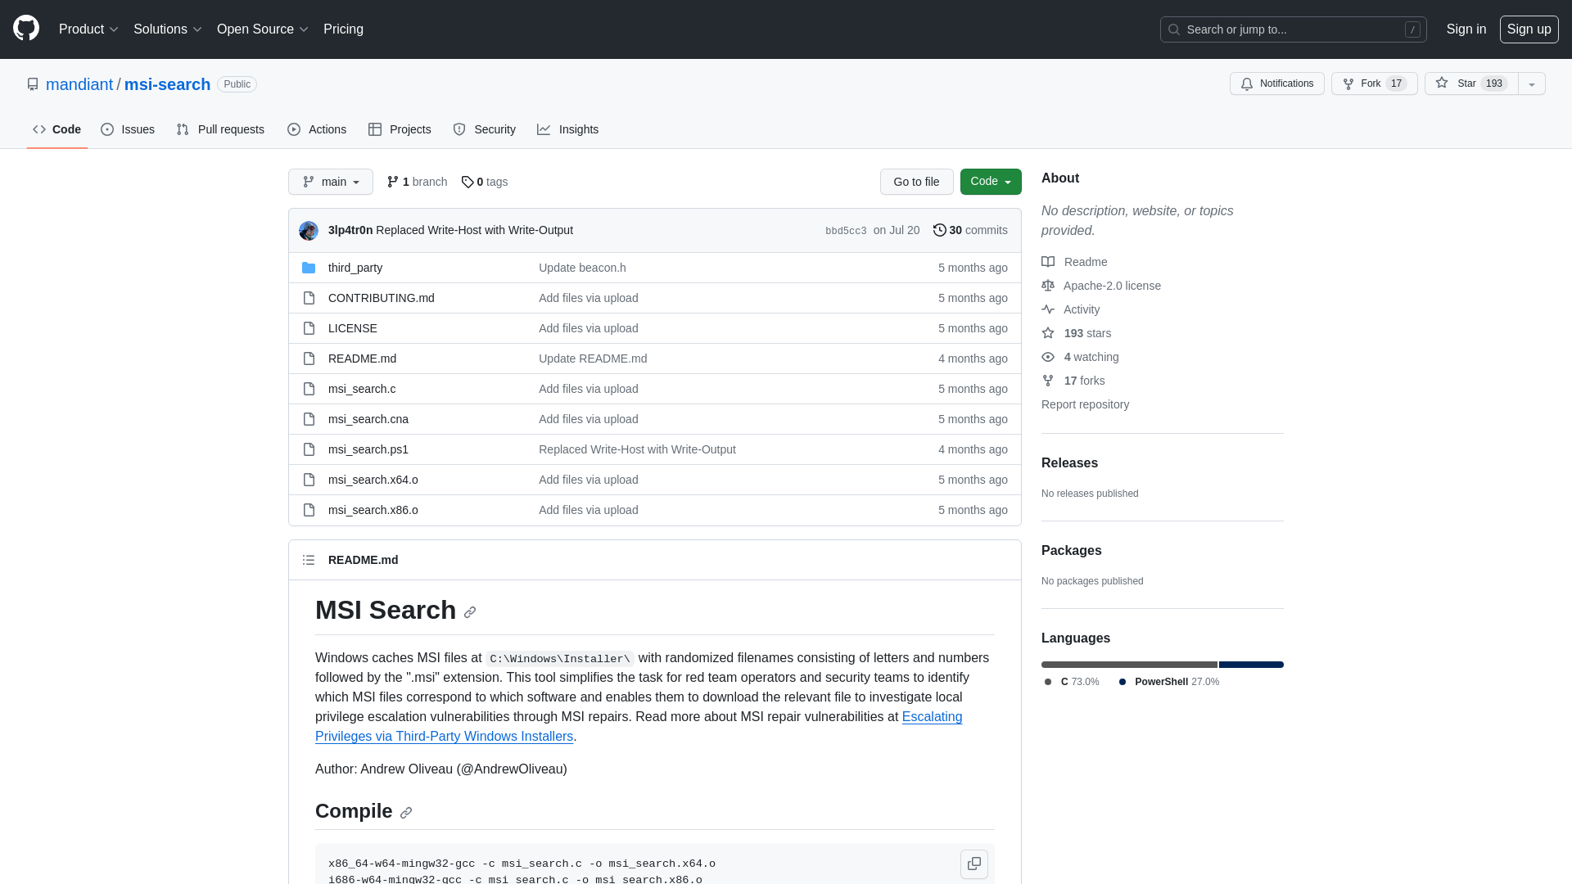Viewport: 1572px width, 884px height.
Task: Select the Code tab
Action: [57, 129]
